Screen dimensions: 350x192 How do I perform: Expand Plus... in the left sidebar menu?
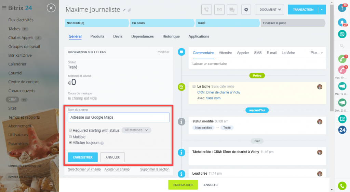(x=14, y=153)
